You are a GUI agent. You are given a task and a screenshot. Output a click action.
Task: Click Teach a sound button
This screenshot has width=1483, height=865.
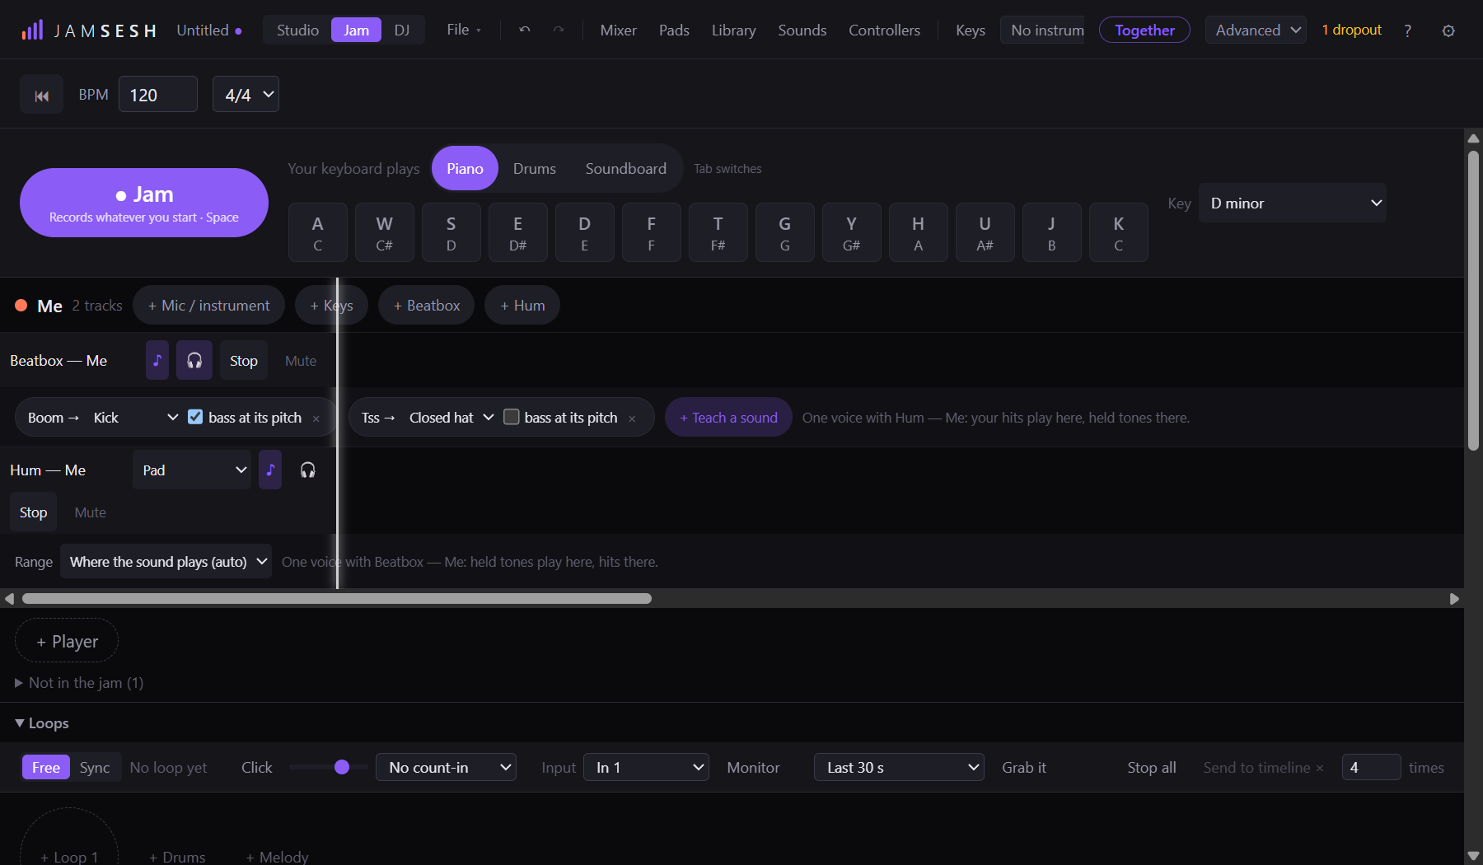click(728, 418)
